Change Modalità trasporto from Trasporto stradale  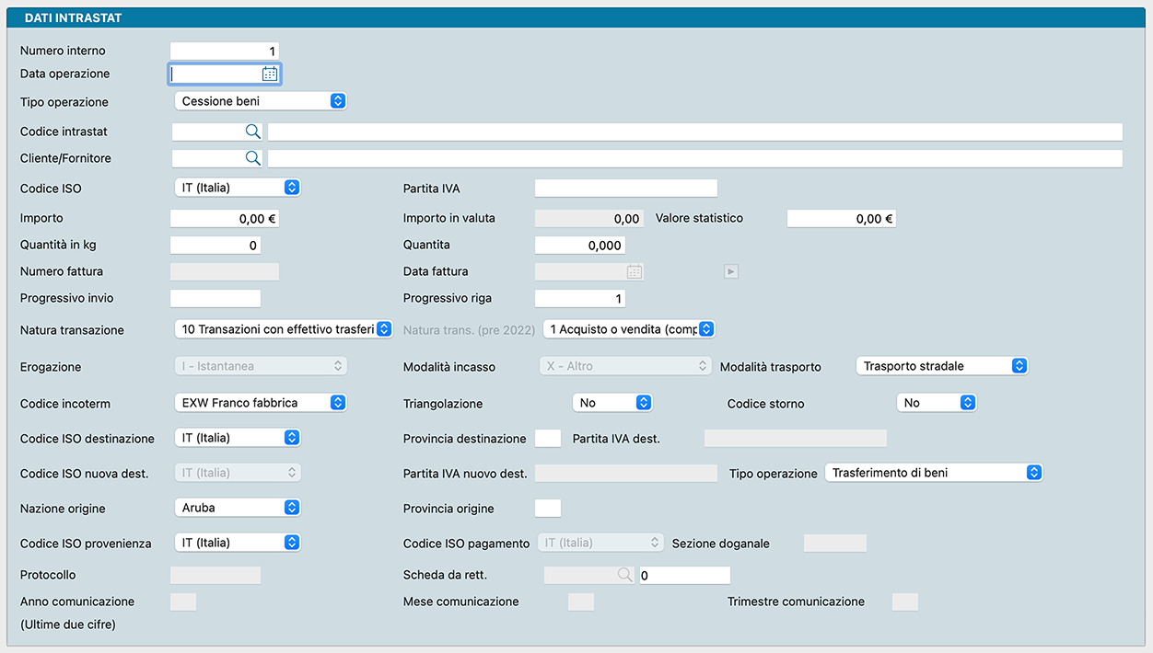pyautogui.click(x=941, y=366)
